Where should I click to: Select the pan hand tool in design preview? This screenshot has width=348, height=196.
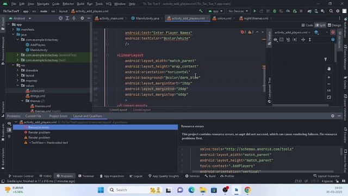[x=328, y=69]
